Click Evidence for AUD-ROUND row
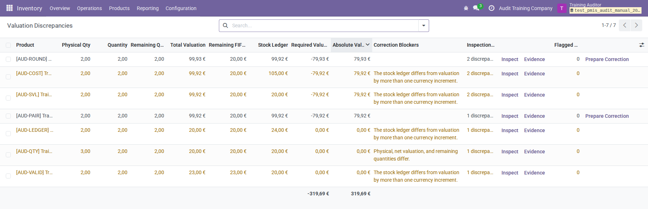648x209 pixels. (534, 59)
